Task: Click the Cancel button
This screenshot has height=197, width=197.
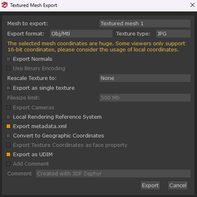Action: tap(178, 186)
